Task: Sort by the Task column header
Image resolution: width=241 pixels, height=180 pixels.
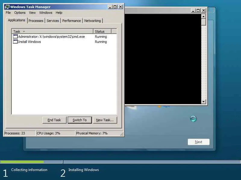Action: [52, 31]
